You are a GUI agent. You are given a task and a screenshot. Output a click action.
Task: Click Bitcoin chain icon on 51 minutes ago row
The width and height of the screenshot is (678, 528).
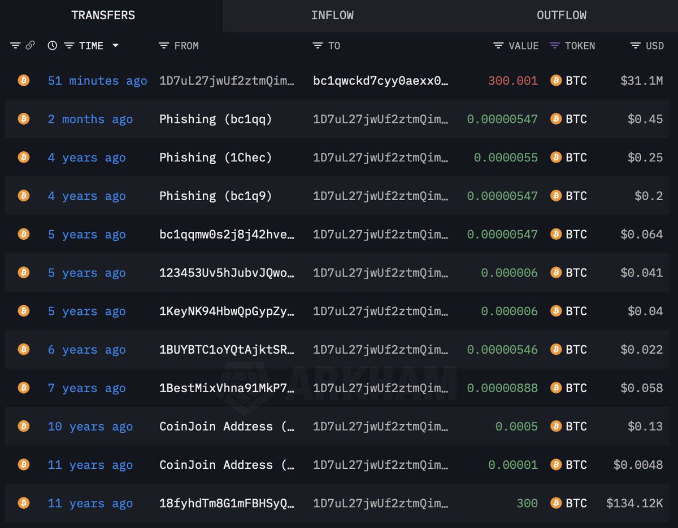pos(23,80)
